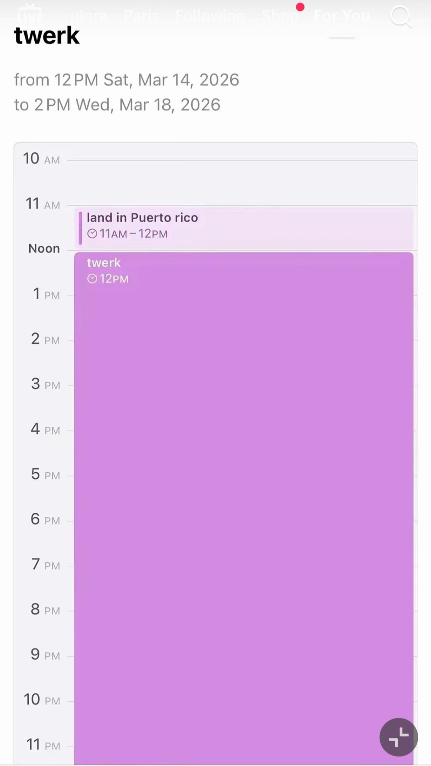Open the Shop tab
Viewport: 431px width, 766px height.
(280, 16)
